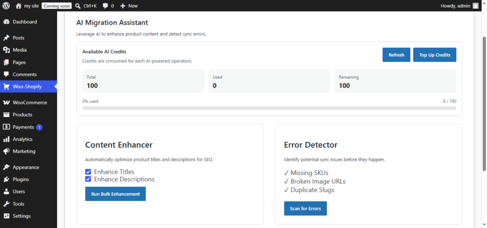487x228 pixels.
Task: Click the Posts pushpin icon
Action: pyautogui.click(x=6, y=38)
